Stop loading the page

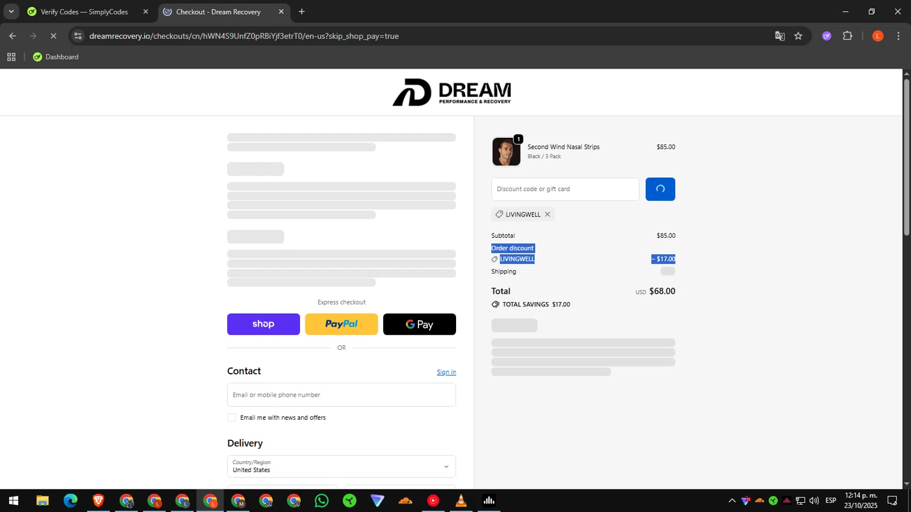tap(53, 36)
